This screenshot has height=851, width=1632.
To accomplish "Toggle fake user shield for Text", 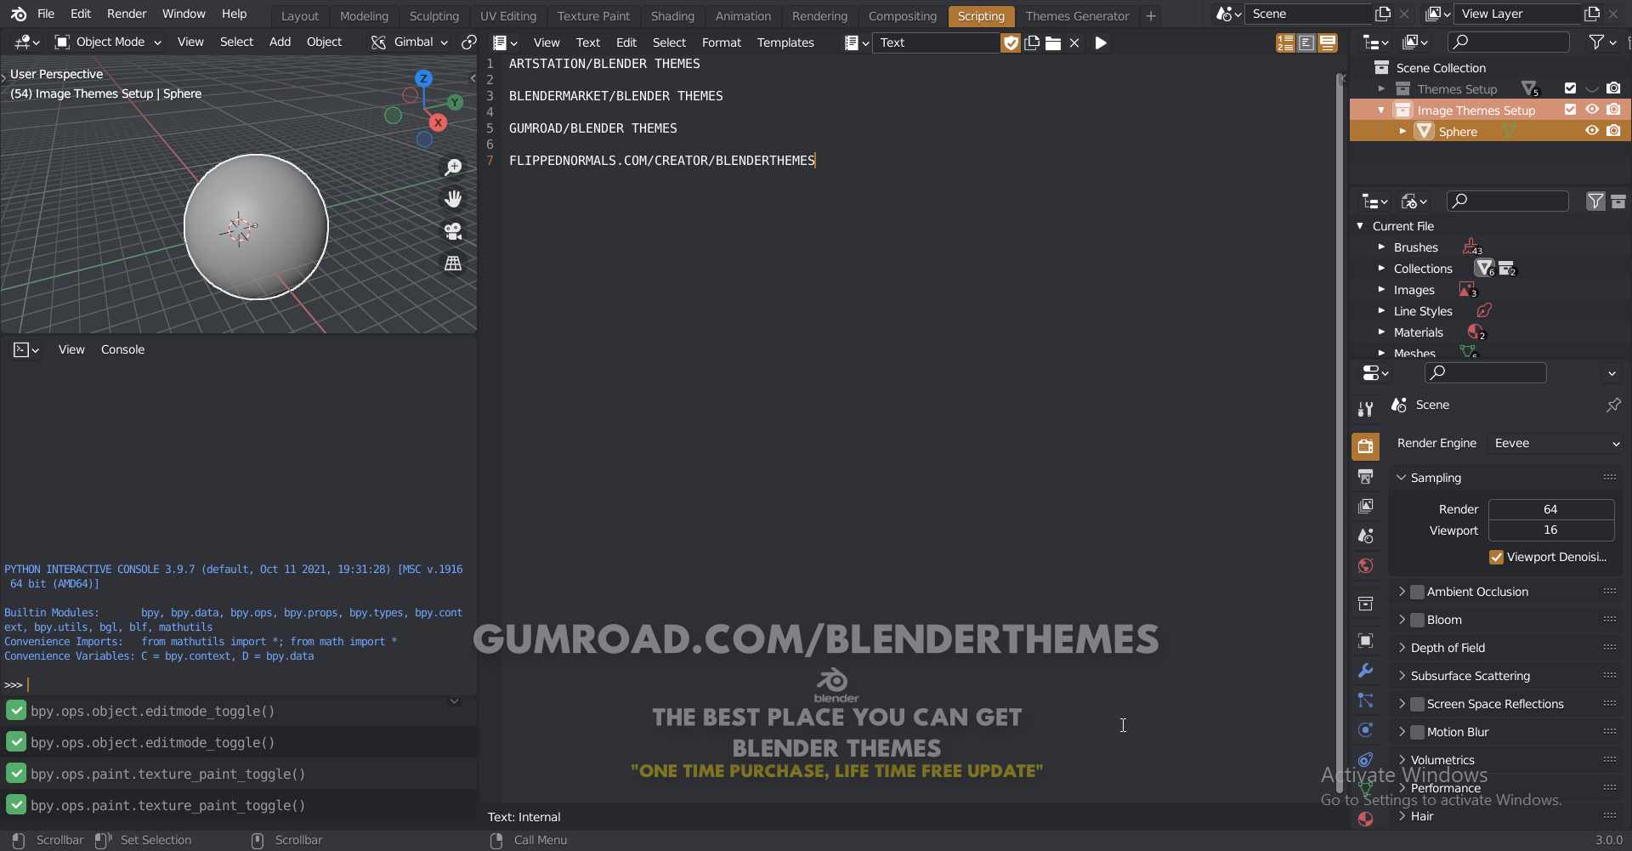I will (x=1011, y=43).
